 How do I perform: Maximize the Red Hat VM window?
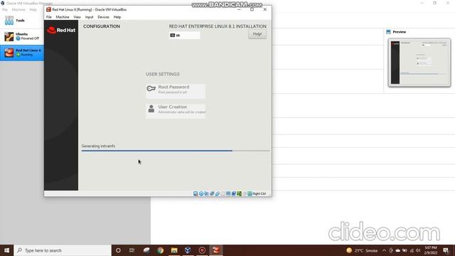pyautogui.click(x=252, y=9)
